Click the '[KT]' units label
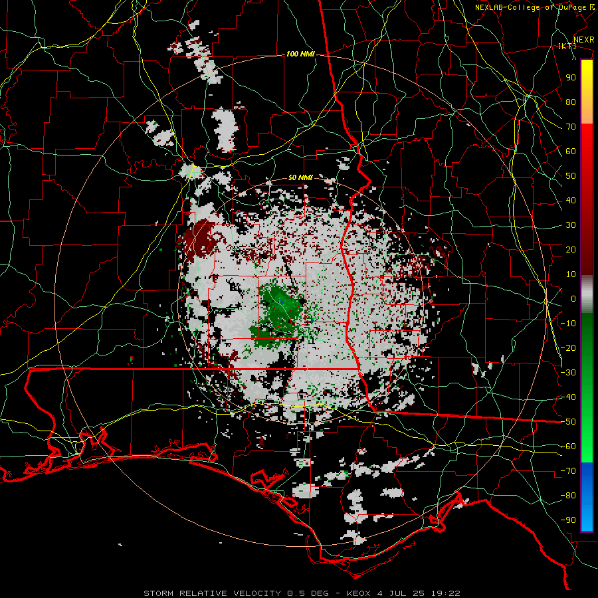This screenshot has width=598, height=598. click(567, 46)
